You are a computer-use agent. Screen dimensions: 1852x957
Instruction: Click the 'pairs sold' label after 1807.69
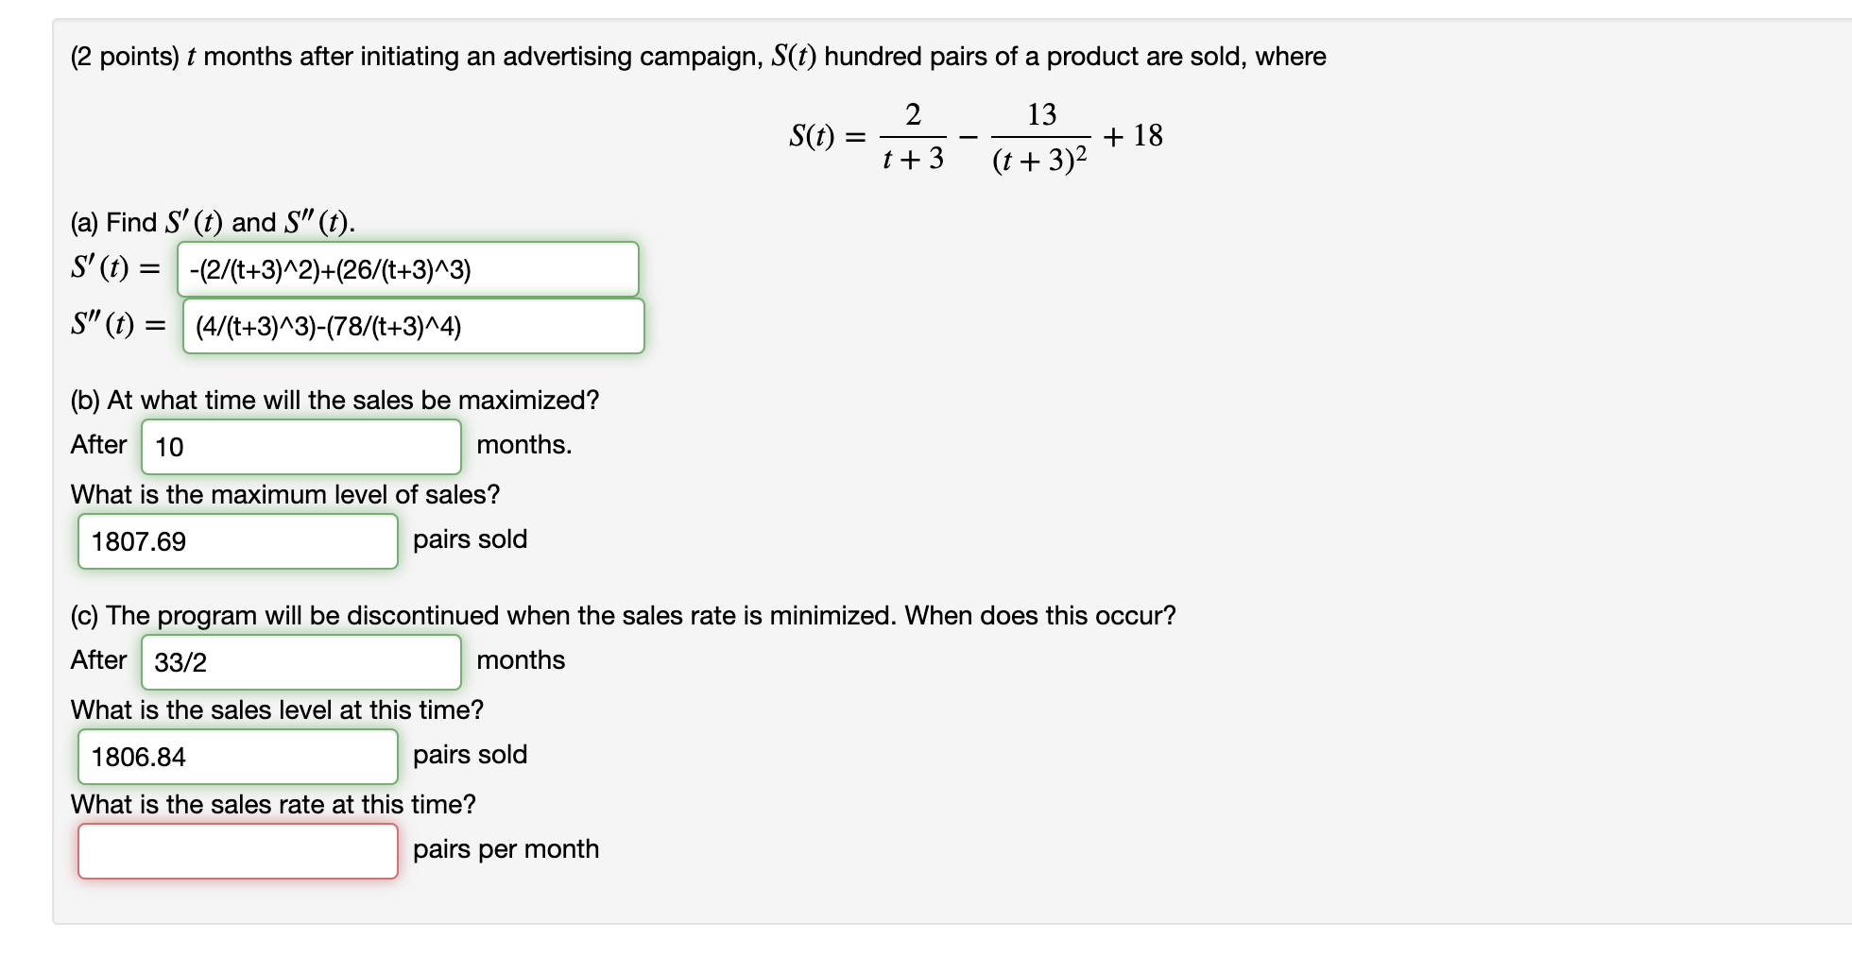tap(470, 539)
